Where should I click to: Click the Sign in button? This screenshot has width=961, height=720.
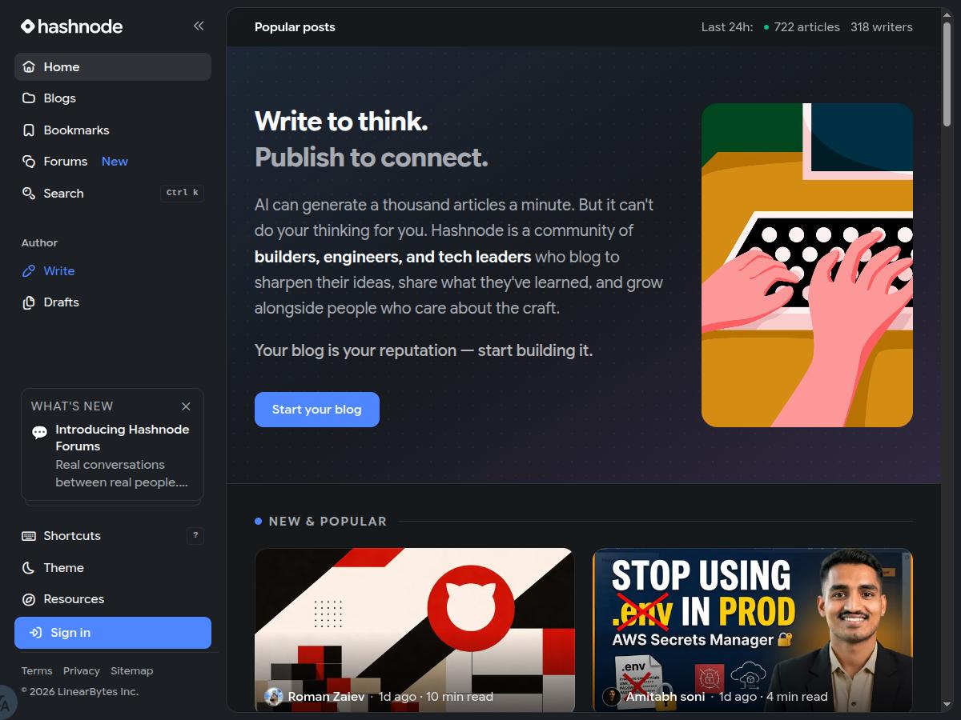pyautogui.click(x=113, y=633)
